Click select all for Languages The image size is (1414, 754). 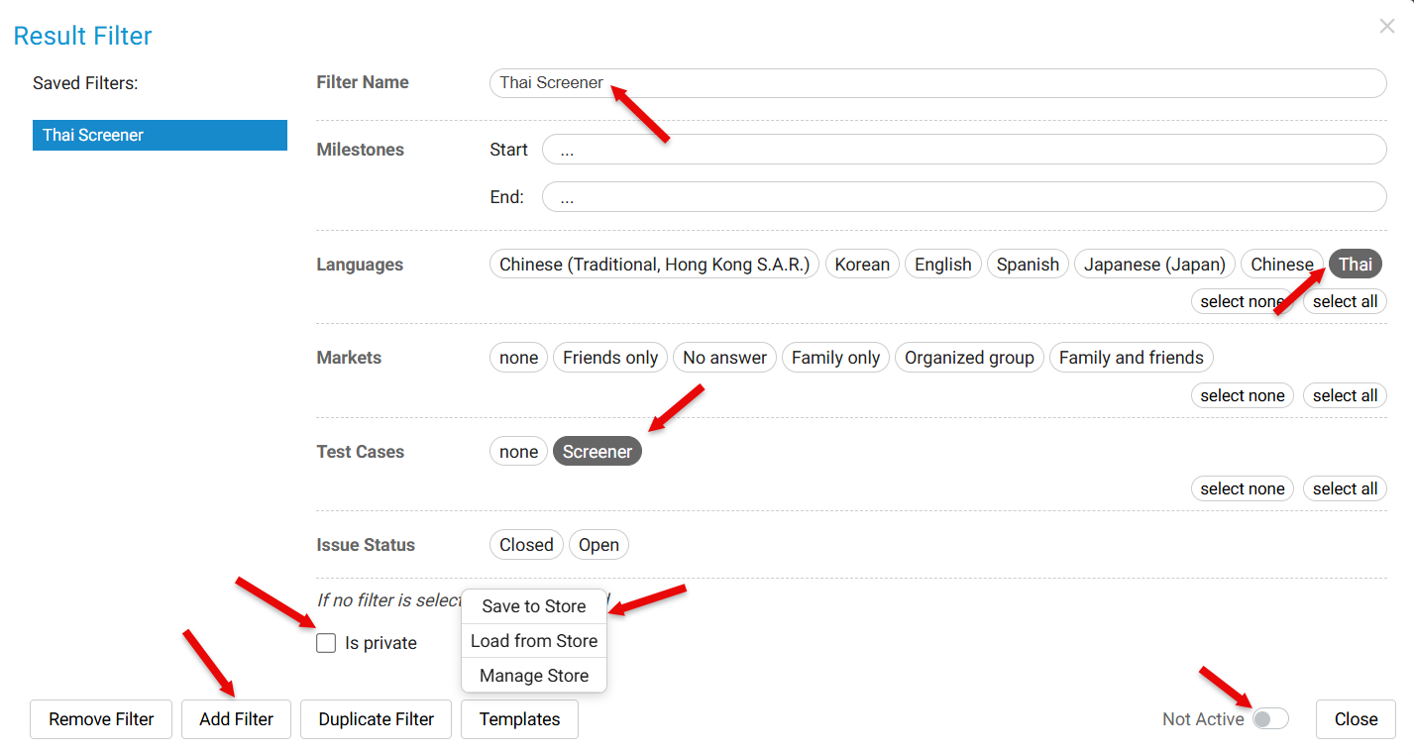[x=1344, y=302]
